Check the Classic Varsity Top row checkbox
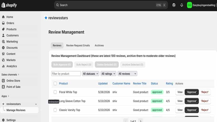The height and width of the screenshot is (122, 217). 55,110
